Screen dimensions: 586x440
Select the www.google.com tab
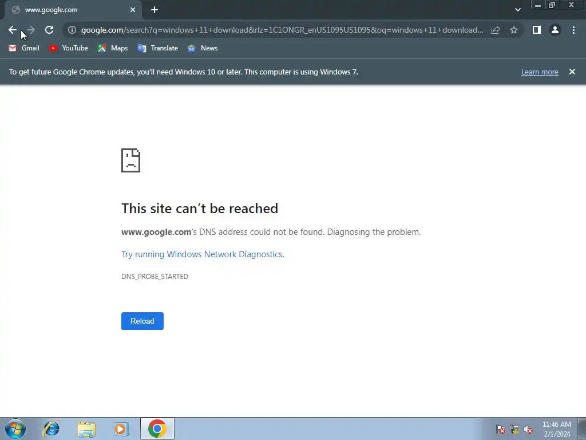pos(73,10)
